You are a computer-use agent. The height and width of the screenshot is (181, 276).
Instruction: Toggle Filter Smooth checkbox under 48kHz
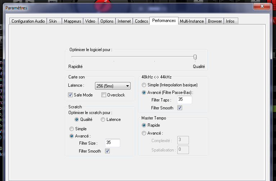click(180, 108)
